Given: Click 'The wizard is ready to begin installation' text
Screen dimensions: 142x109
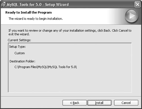Looking at the screenshot, I should coord(36,19).
